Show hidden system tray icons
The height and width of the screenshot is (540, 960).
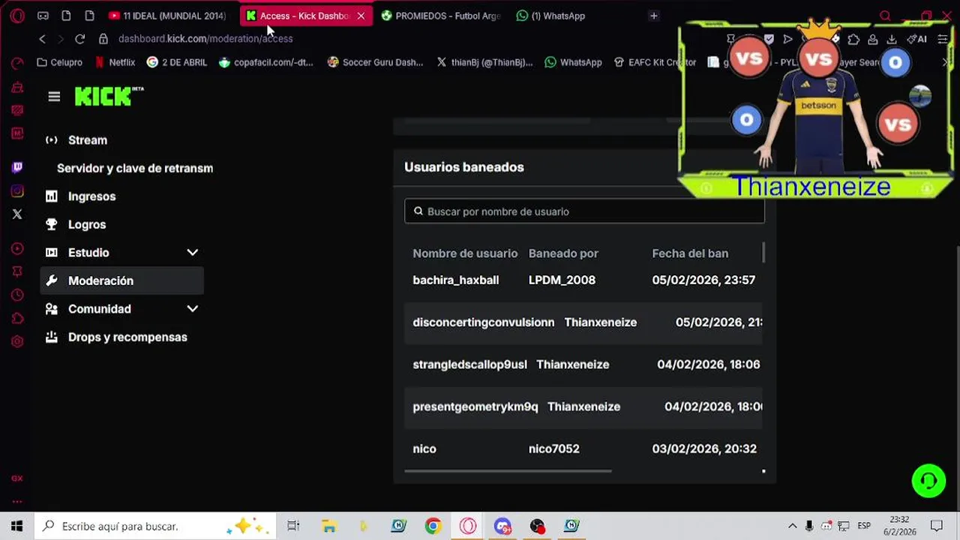(792, 526)
